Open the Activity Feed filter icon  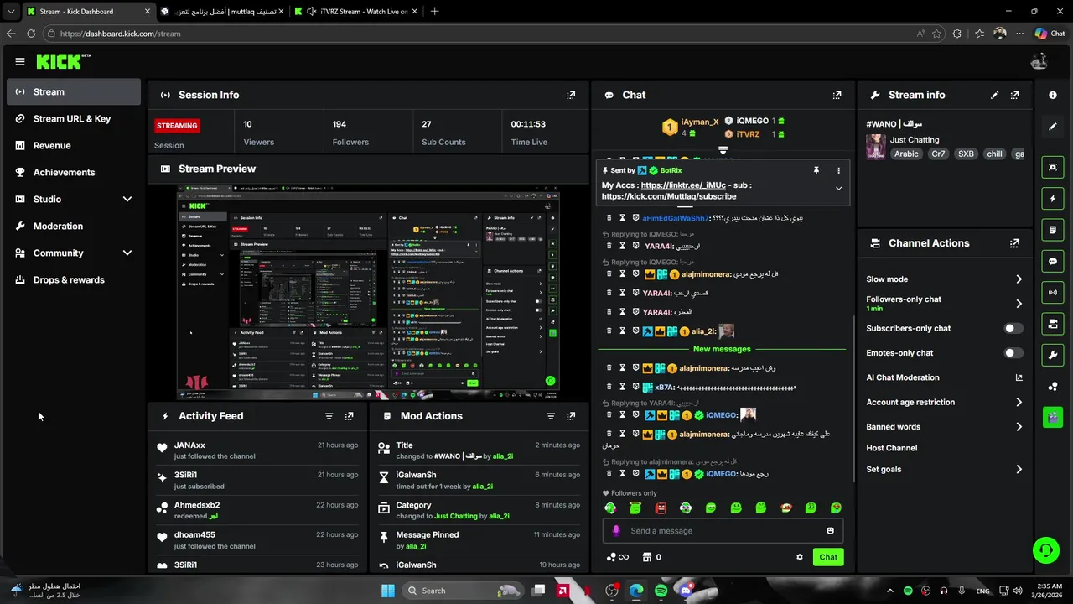[329, 416]
